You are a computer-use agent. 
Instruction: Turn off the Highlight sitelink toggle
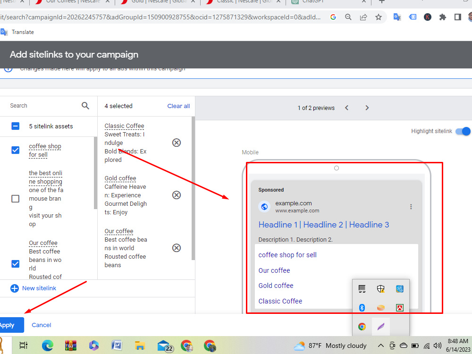tap(463, 131)
